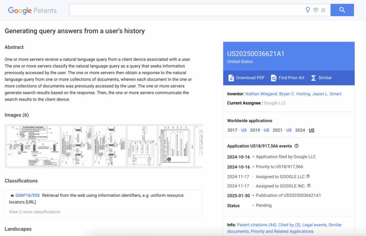The image size is (366, 236).
Task: Open the events help question mark icon
Action: tap(295, 146)
